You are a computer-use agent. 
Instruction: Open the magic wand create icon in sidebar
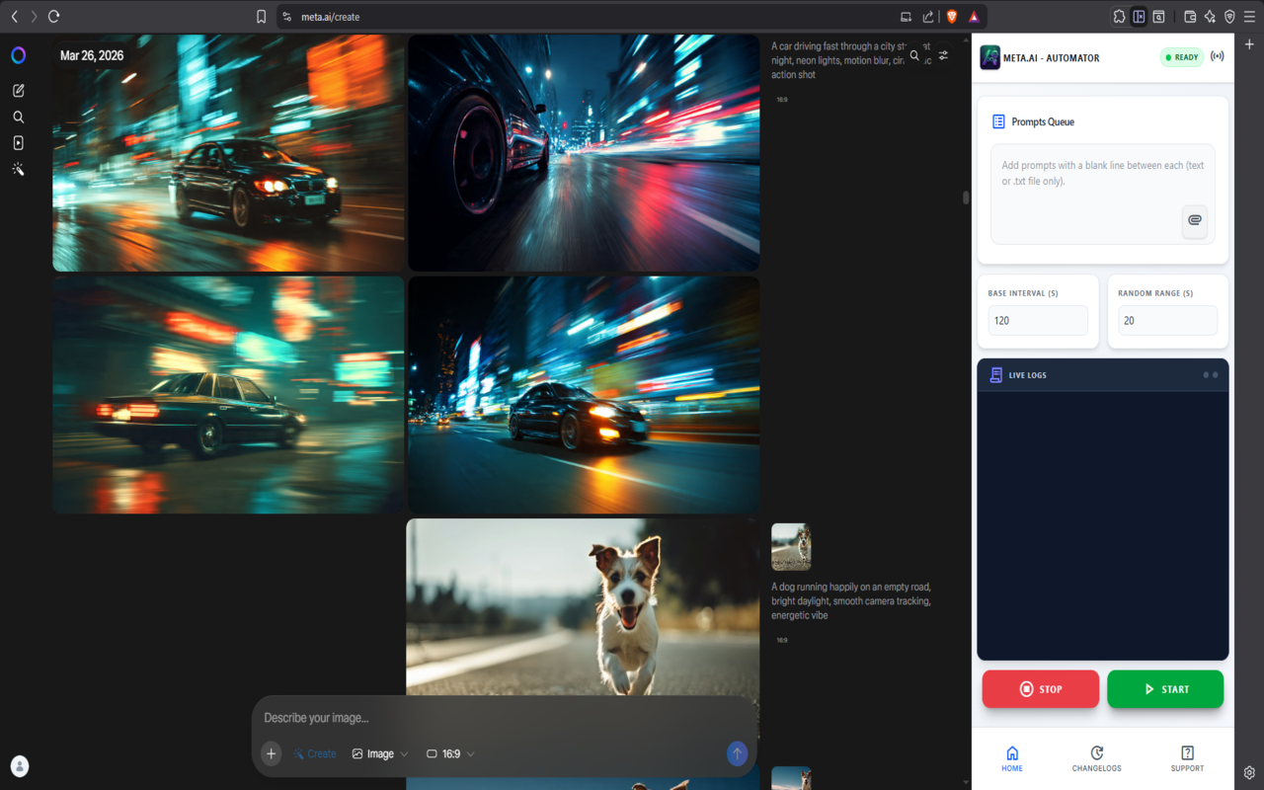coord(18,170)
